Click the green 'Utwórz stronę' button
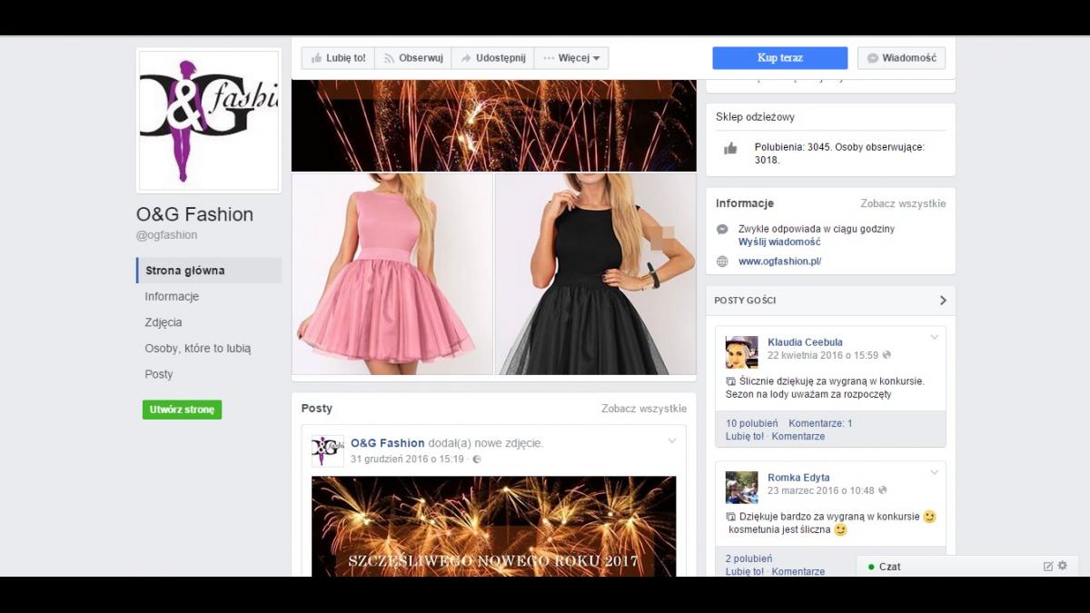 pyautogui.click(x=182, y=410)
